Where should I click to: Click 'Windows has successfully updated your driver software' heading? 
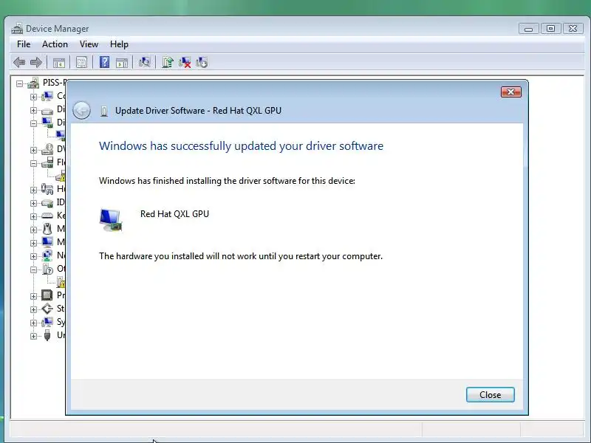(x=242, y=146)
